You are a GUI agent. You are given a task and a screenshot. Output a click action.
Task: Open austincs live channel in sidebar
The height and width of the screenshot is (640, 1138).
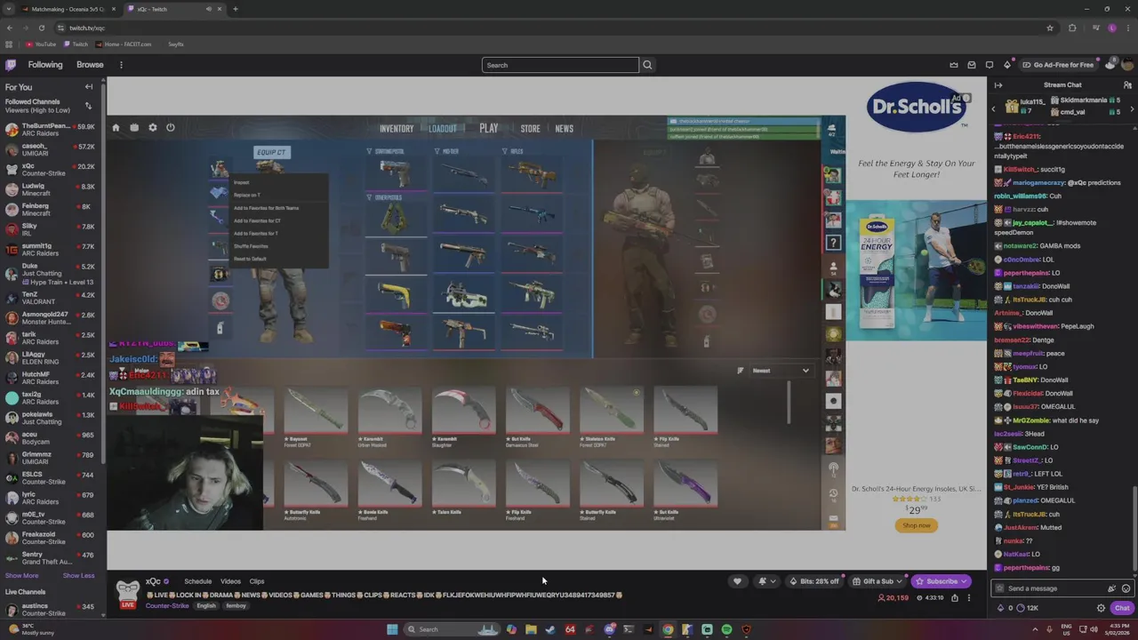(x=52, y=610)
